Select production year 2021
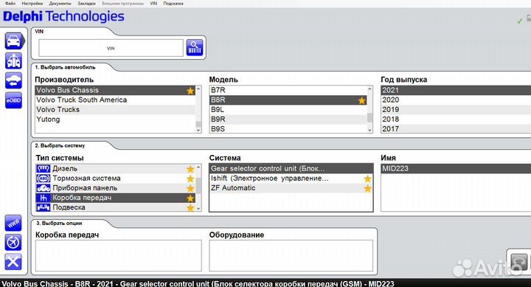This screenshot has width=531, height=287. pyautogui.click(x=456, y=90)
